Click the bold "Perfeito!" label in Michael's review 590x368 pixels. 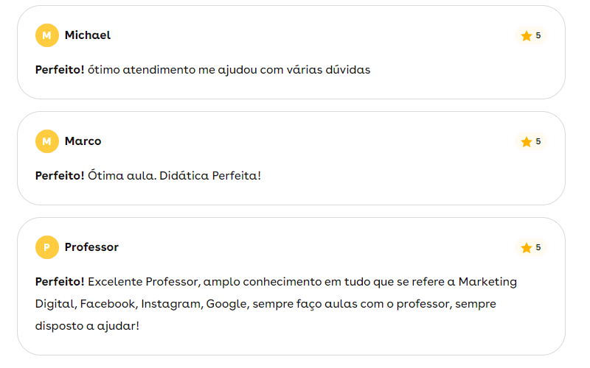(60, 71)
